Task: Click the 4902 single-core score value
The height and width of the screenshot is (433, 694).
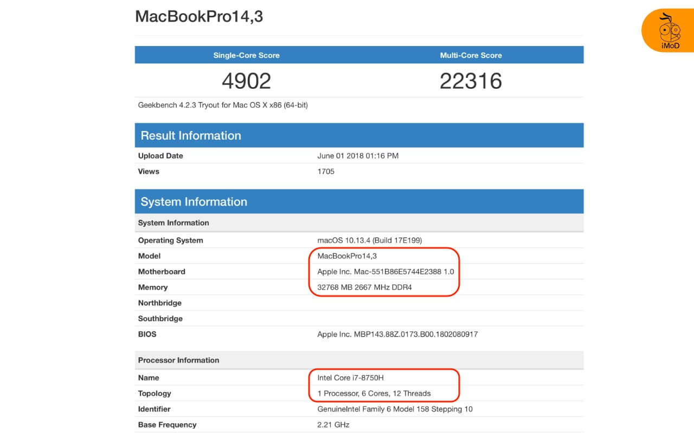Action: pos(247,81)
